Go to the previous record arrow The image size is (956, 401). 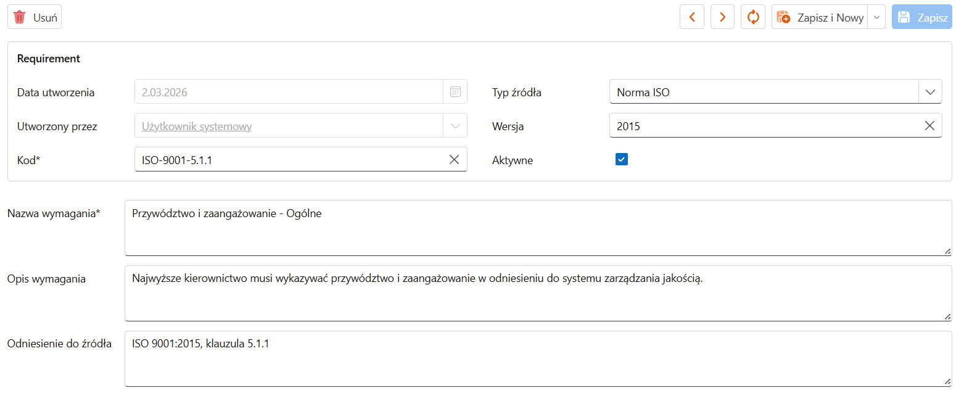[692, 17]
